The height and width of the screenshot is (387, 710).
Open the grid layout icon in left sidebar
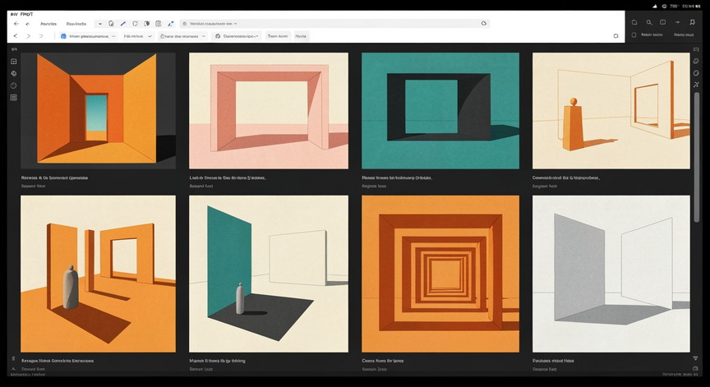[14, 62]
